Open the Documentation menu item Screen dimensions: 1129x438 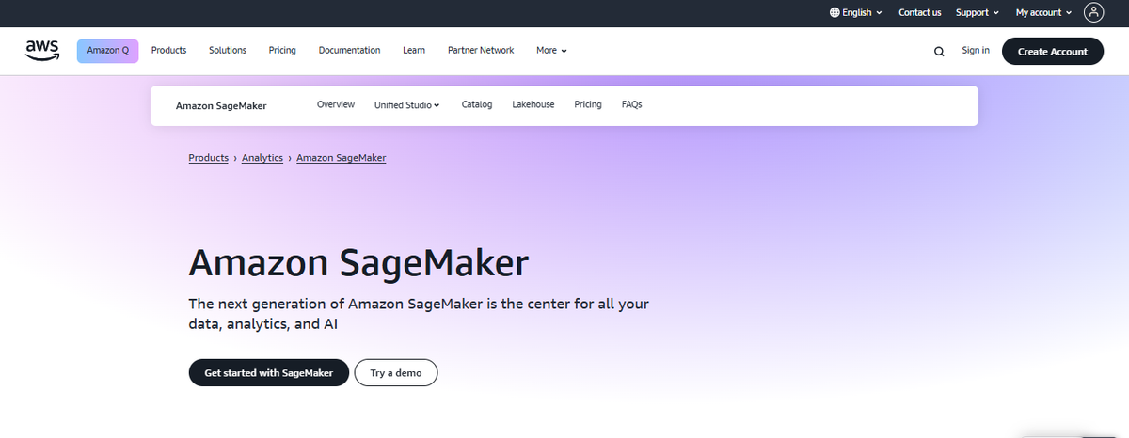349,51
